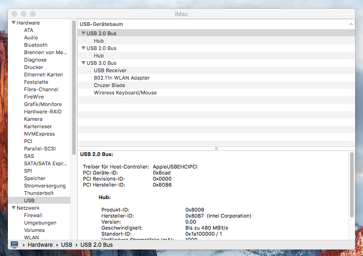Click the USB-Gerätebaum column sort chevron

pos(351,24)
